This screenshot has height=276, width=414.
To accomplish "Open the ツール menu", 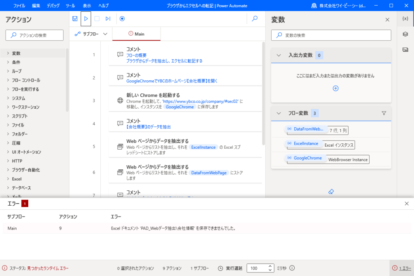I will pyautogui.click(x=70, y=6).
